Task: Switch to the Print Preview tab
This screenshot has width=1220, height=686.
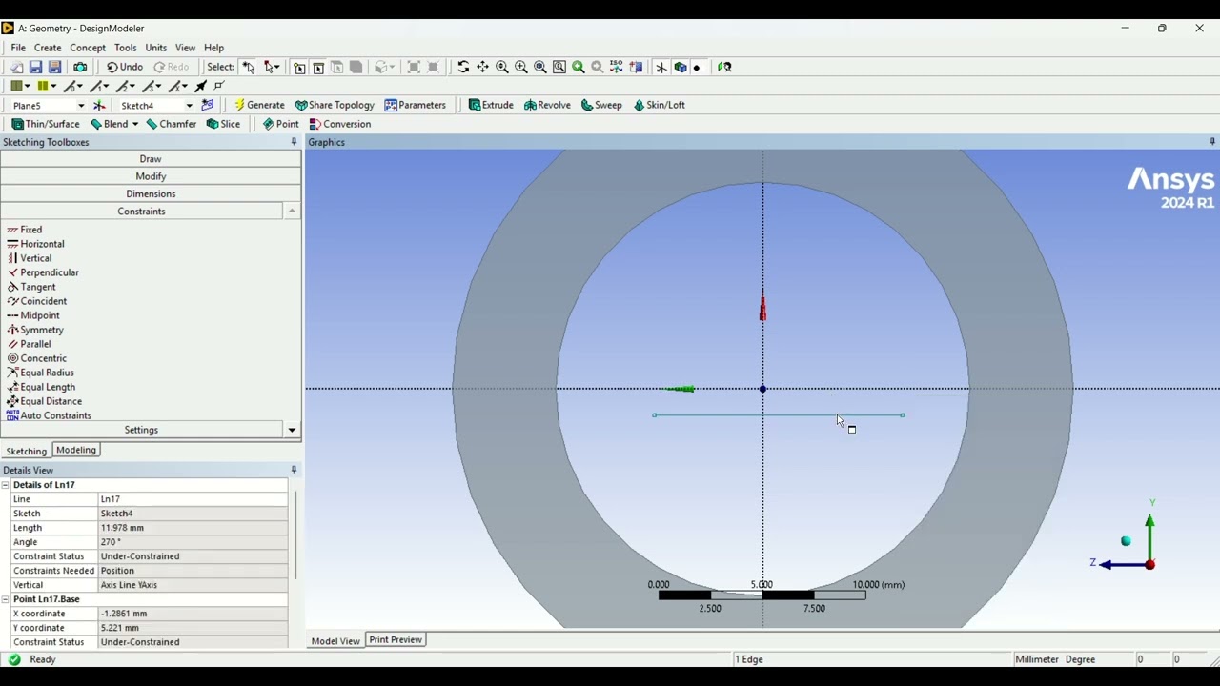Action: [x=396, y=639]
